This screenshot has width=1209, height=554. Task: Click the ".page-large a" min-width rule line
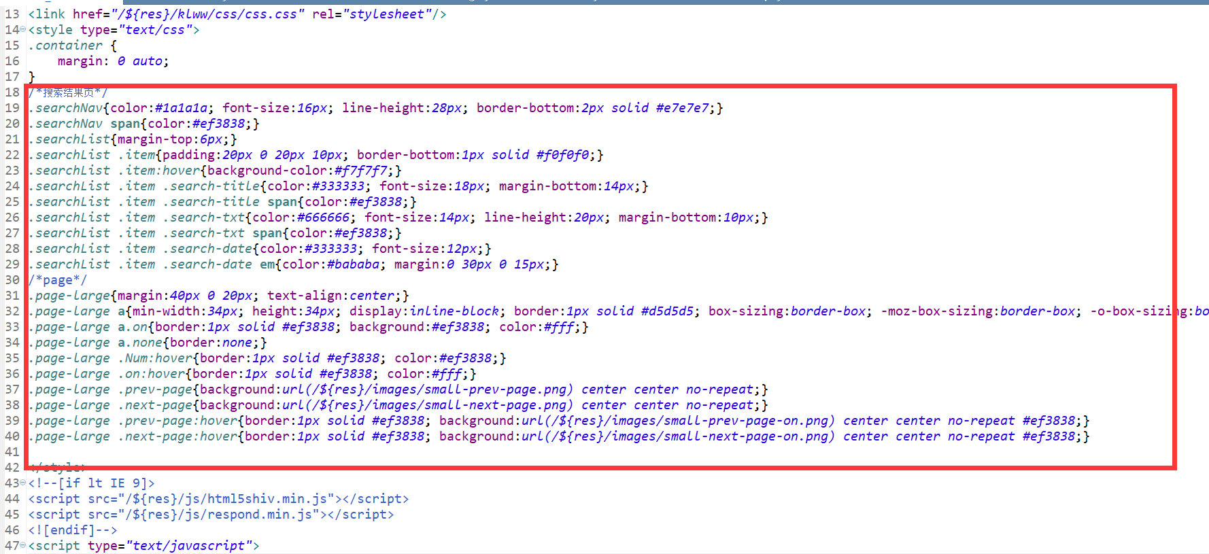pos(619,311)
